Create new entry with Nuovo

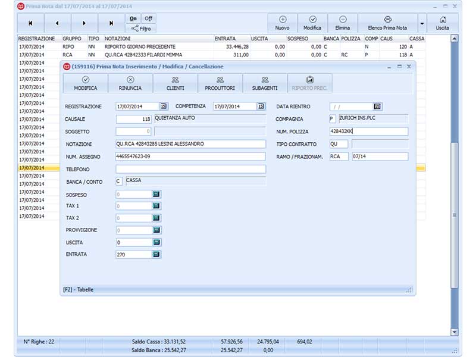pyautogui.click(x=282, y=23)
